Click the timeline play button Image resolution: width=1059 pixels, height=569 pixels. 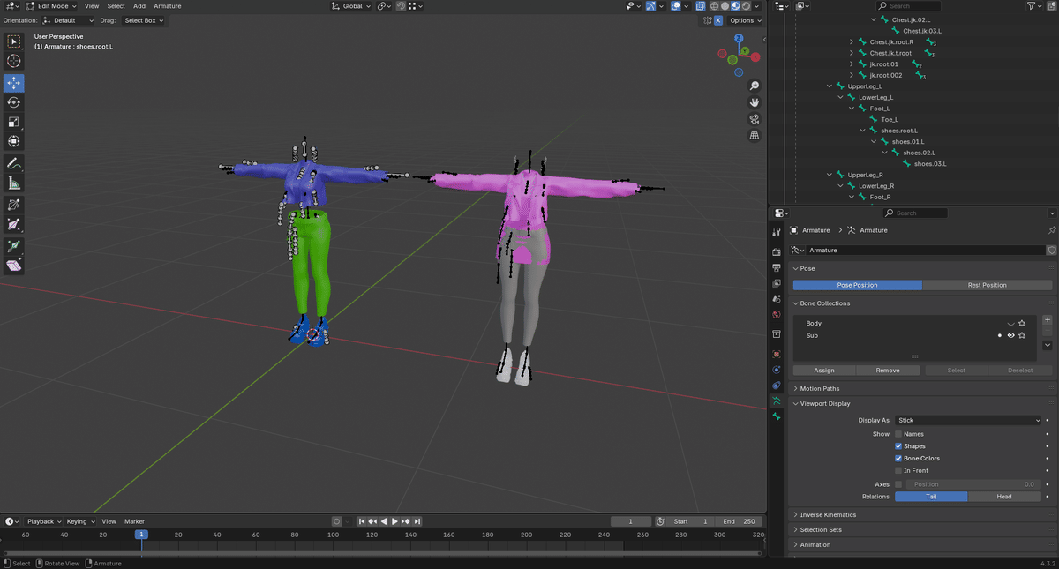tap(394, 521)
